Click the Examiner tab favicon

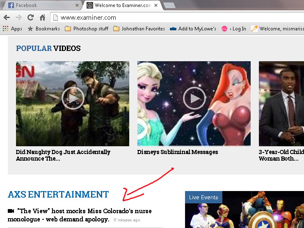pyautogui.click(x=89, y=5)
